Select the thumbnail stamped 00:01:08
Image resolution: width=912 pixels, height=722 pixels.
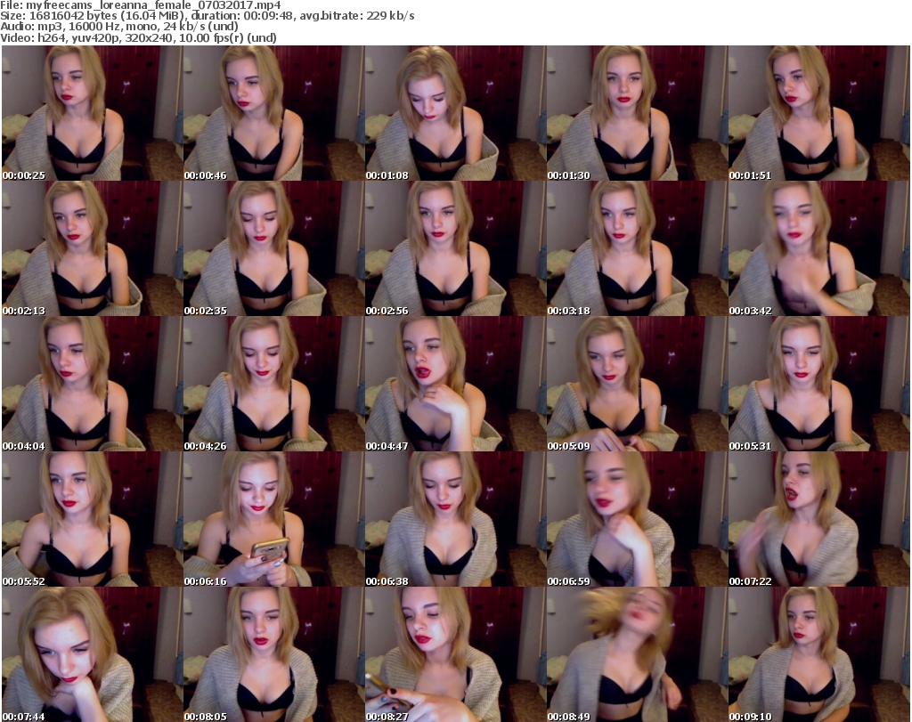(x=455, y=113)
